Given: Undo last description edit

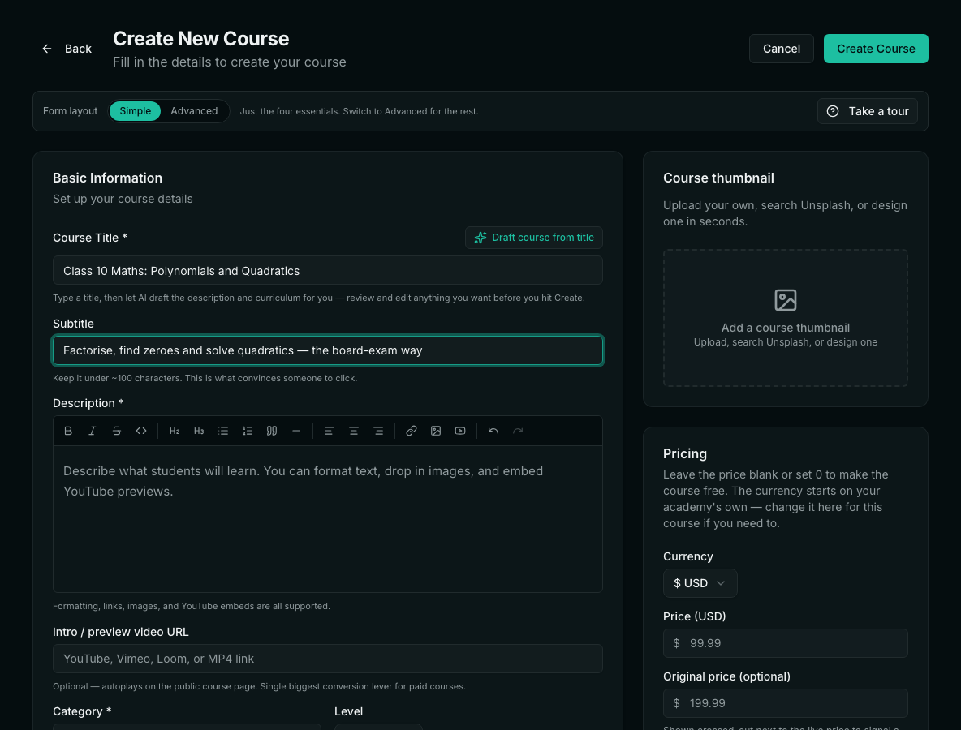Looking at the screenshot, I should point(493,432).
